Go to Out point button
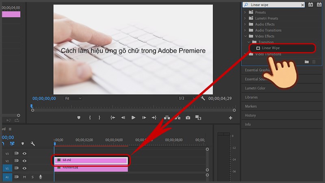325x183 pixels. [x=154, y=118]
